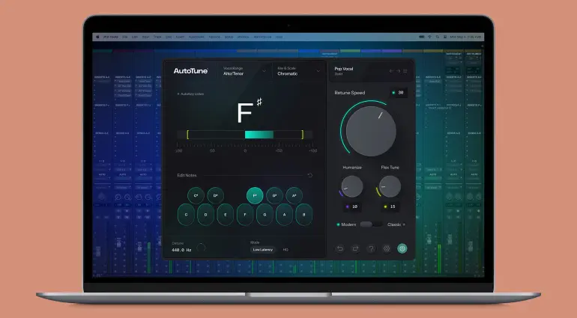Image resolution: width=577 pixels, height=318 pixels.
Task: Click the Detune 440.0 Hz value field
Action: coord(182,250)
